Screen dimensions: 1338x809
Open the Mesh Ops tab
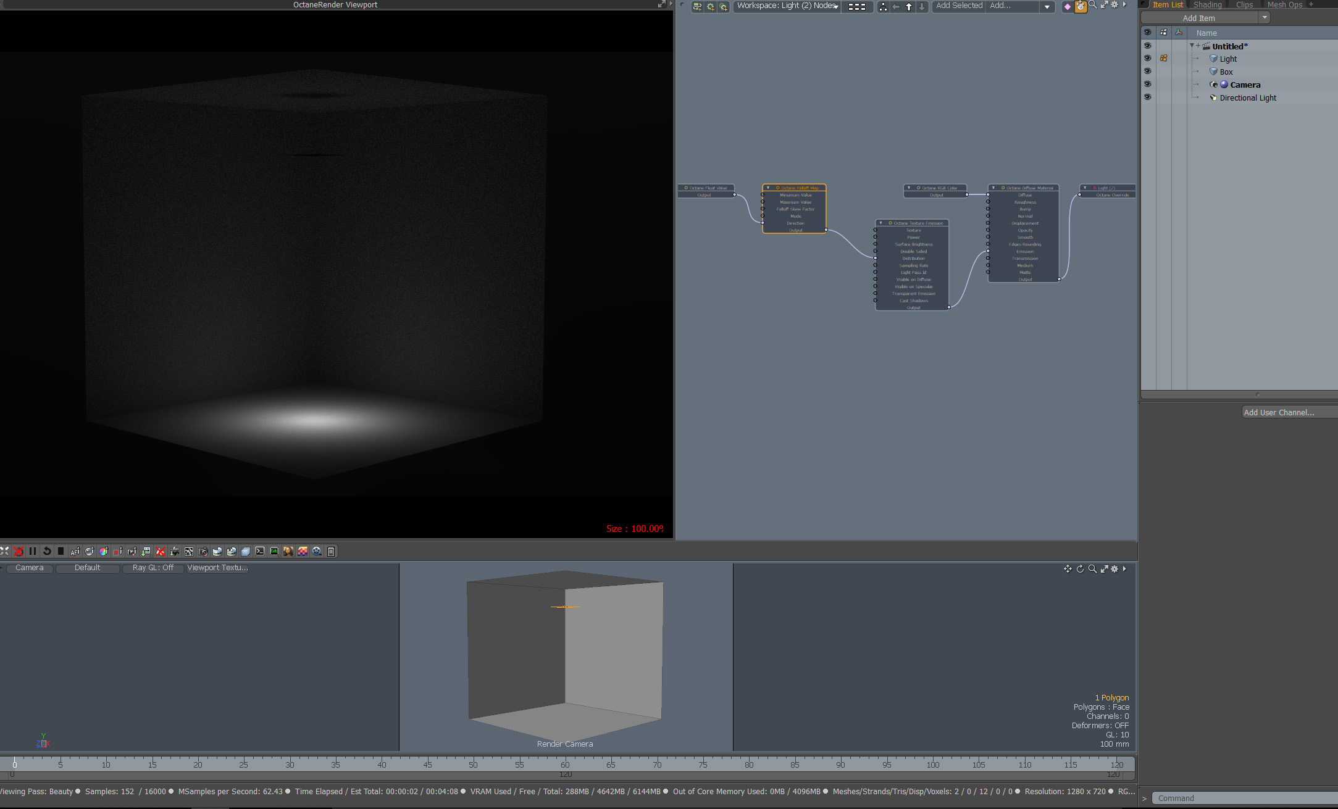tap(1284, 5)
